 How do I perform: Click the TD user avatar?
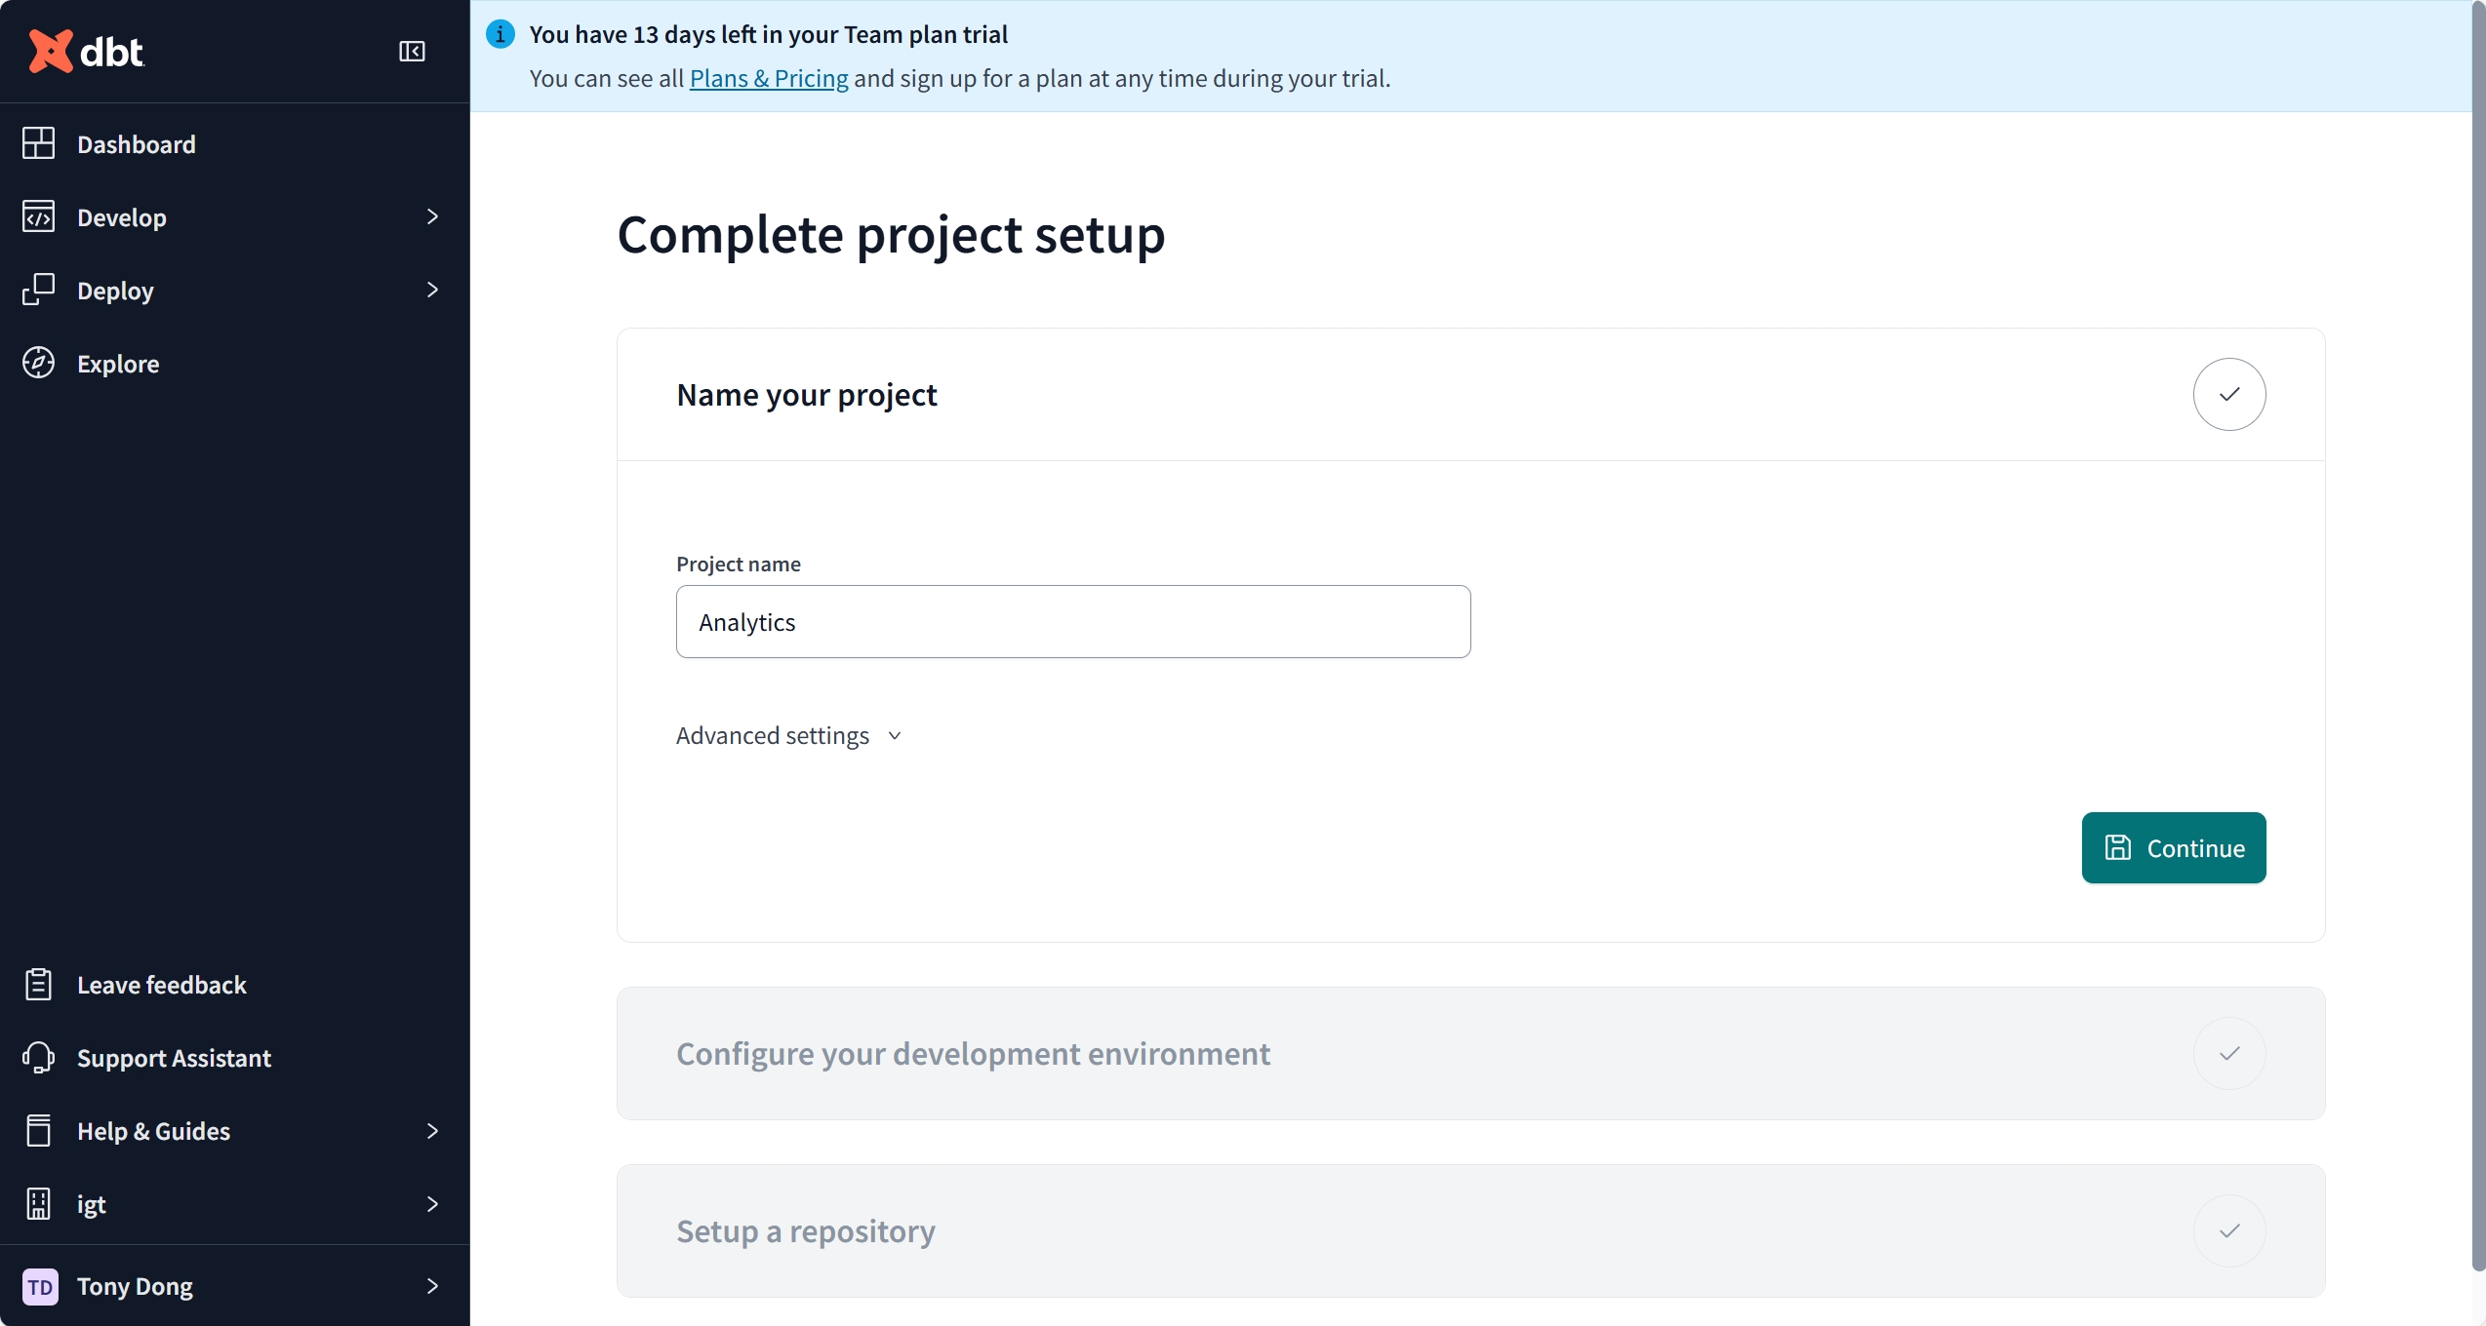click(40, 1286)
